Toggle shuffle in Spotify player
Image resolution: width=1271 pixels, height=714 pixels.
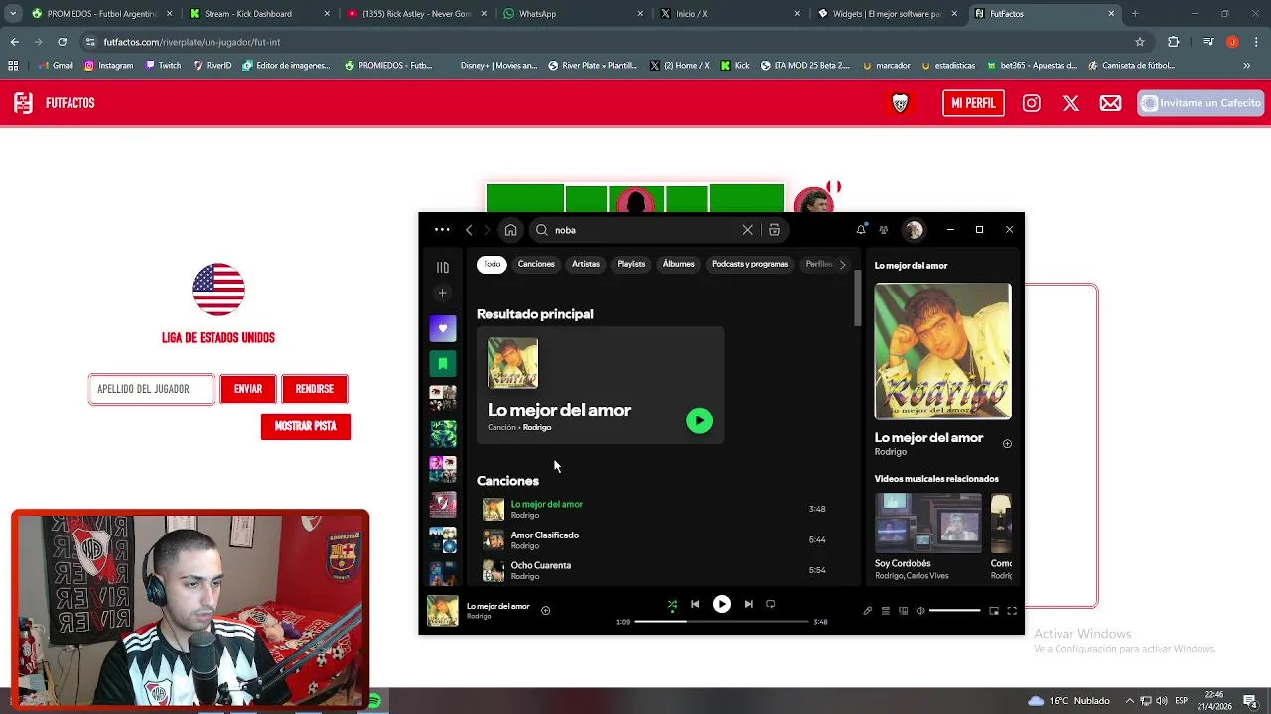tap(672, 604)
